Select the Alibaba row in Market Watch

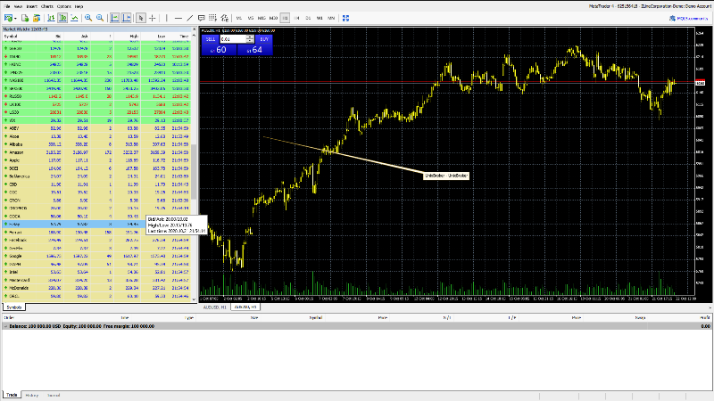tap(96, 144)
